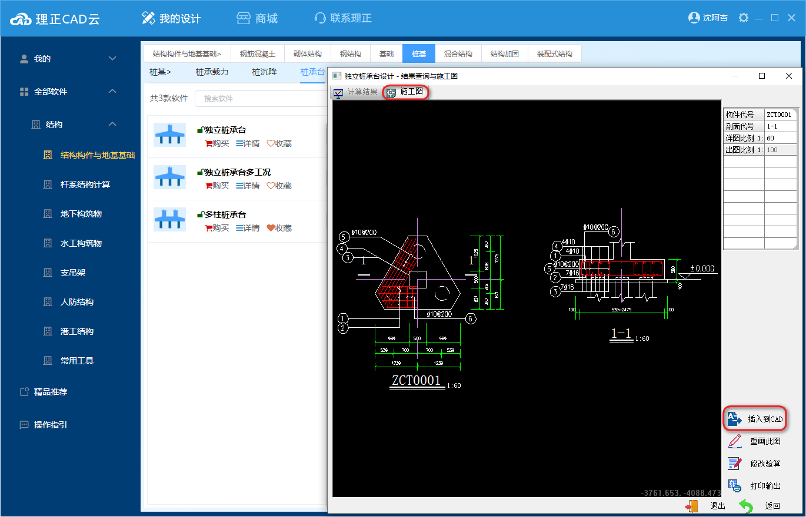Click grid icon beside 全部软件
The height and width of the screenshot is (517, 806).
coord(24,92)
